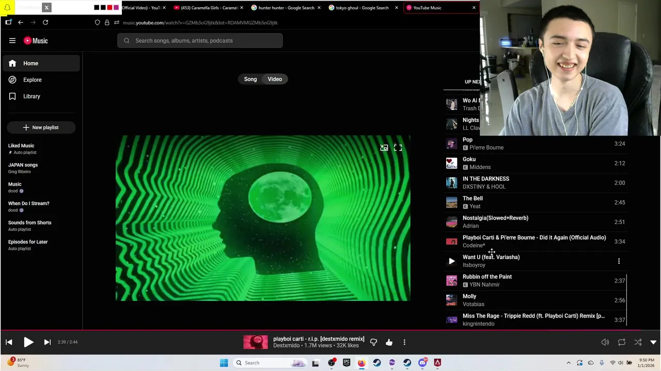
Task: Open the action menu for Want U
Action: 619,261
